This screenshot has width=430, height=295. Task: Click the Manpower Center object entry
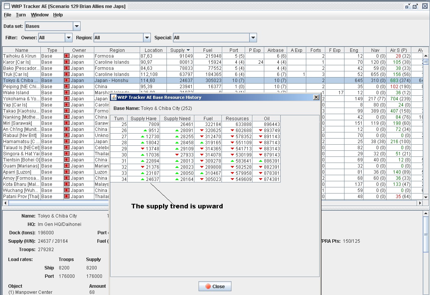[30, 292]
